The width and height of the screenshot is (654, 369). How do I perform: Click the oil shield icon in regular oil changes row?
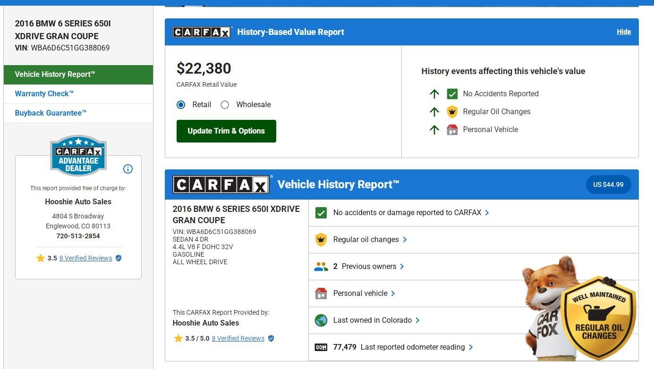pyautogui.click(x=321, y=240)
